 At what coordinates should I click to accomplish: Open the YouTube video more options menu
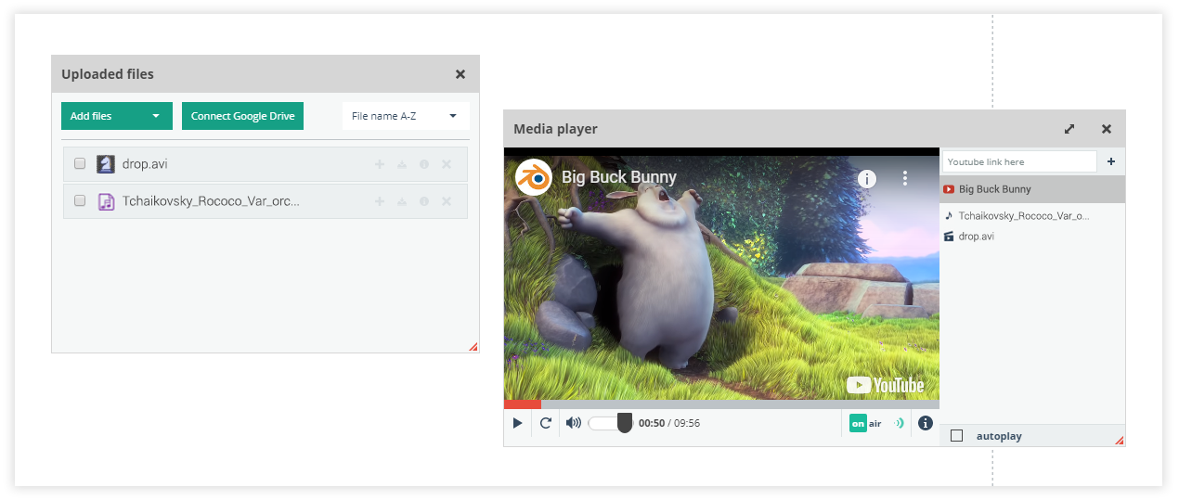[905, 178]
